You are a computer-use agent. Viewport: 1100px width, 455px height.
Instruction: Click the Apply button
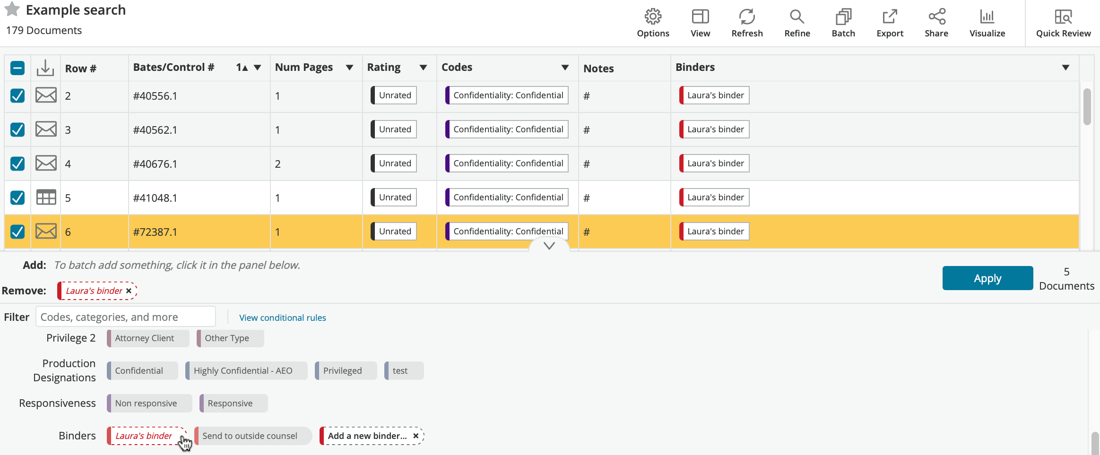pyautogui.click(x=987, y=278)
